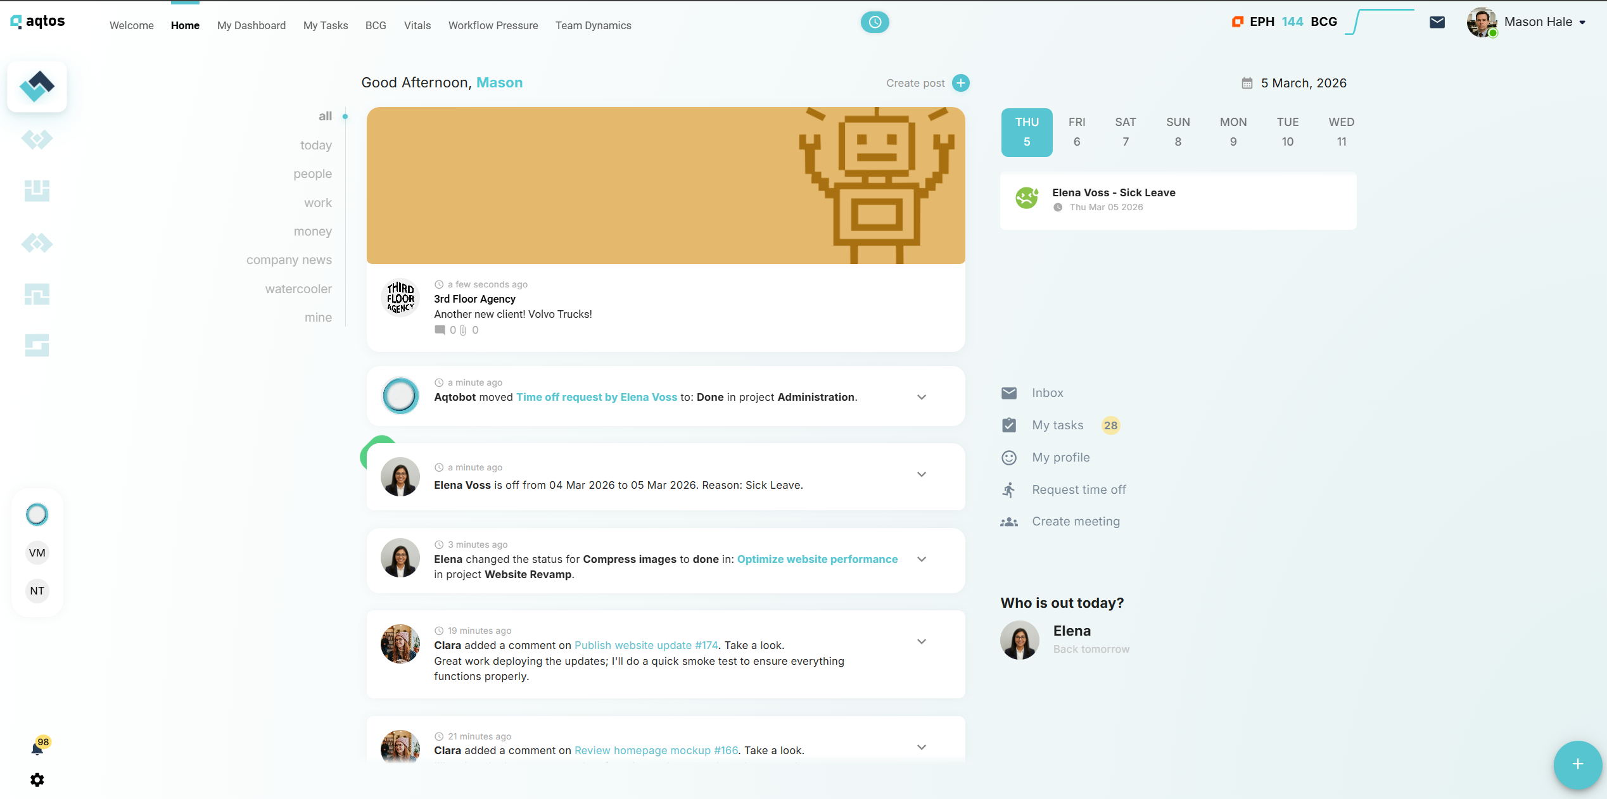The width and height of the screenshot is (1607, 799).
Task: Filter feed by work
Action: 318,203
